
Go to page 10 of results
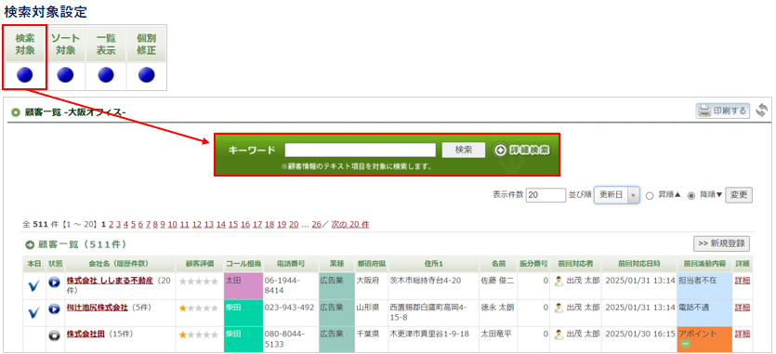tap(172, 224)
